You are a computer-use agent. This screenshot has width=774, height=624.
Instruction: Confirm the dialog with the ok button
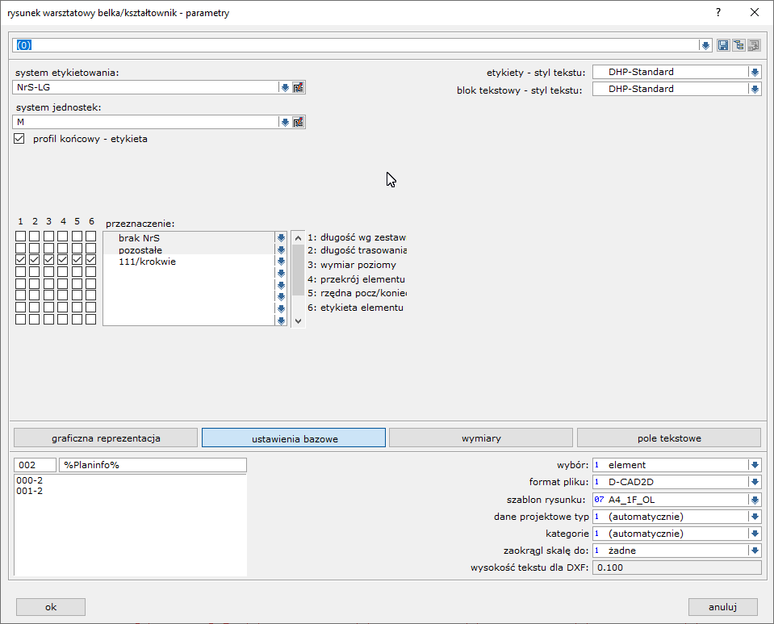pos(51,607)
